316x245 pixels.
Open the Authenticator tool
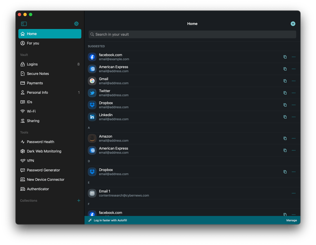[50, 189]
